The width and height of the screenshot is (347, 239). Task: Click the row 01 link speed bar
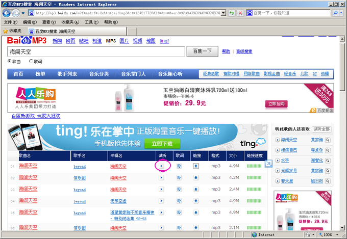[x=254, y=166]
